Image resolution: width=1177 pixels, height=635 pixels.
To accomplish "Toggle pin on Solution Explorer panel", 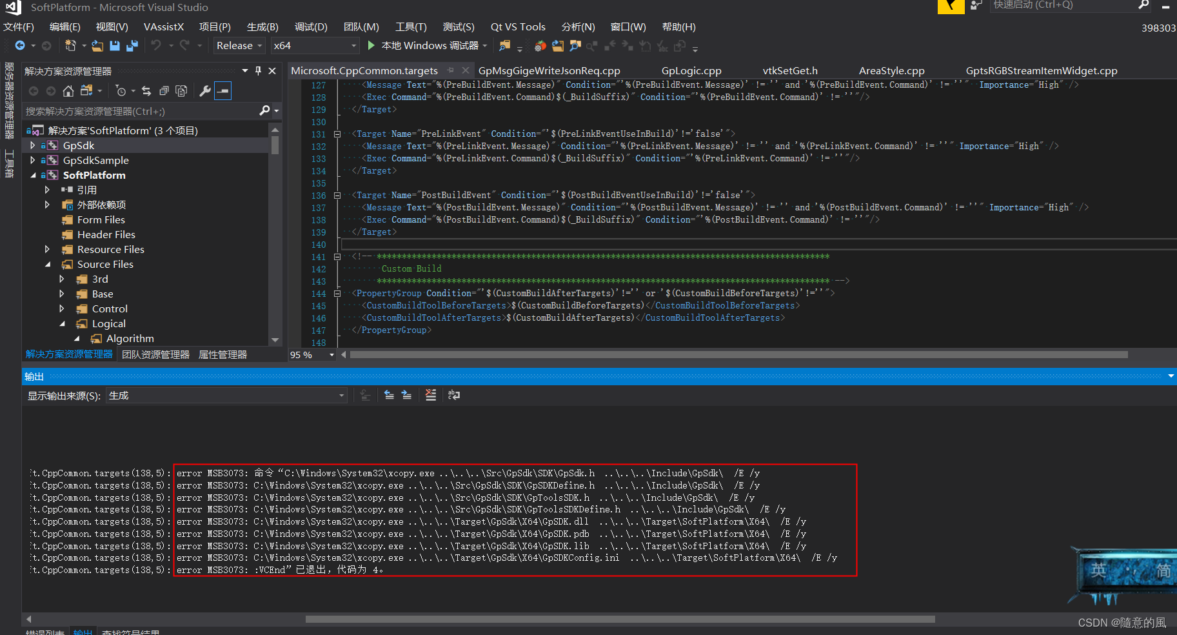I will [x=258, y=71].
